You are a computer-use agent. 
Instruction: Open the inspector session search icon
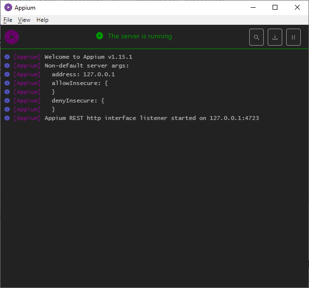[257, 37]
